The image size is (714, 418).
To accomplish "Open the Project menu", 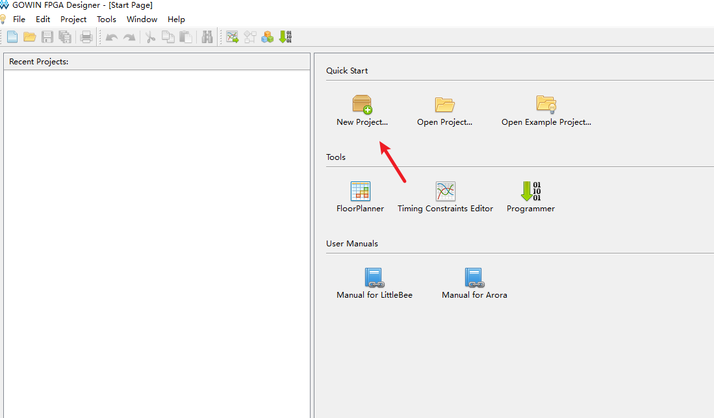I will pos(73,19).
